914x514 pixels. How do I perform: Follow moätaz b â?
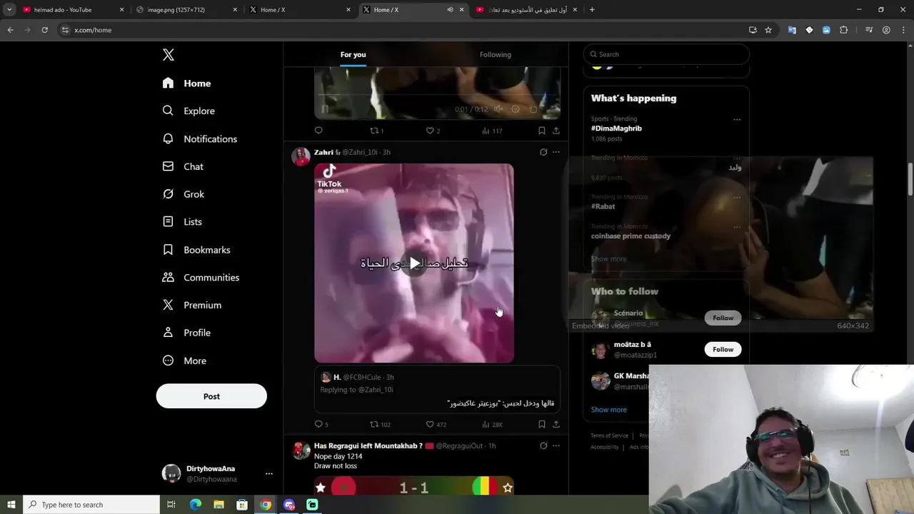tap(723, 349)
